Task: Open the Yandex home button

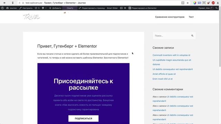Action: (13, 3)
